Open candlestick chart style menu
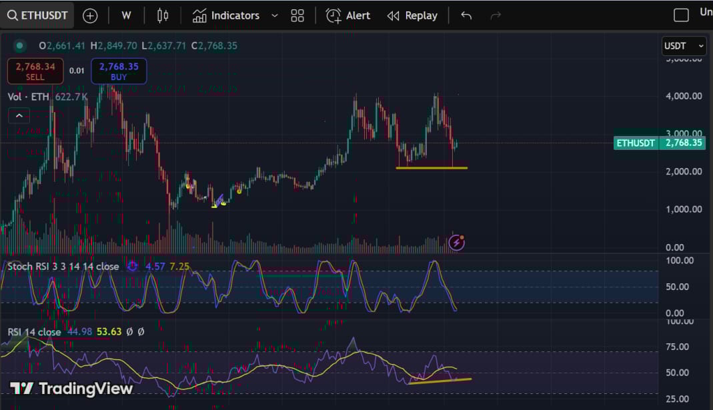This screenshot has height=410, width=713. click(x=163, y=16)
